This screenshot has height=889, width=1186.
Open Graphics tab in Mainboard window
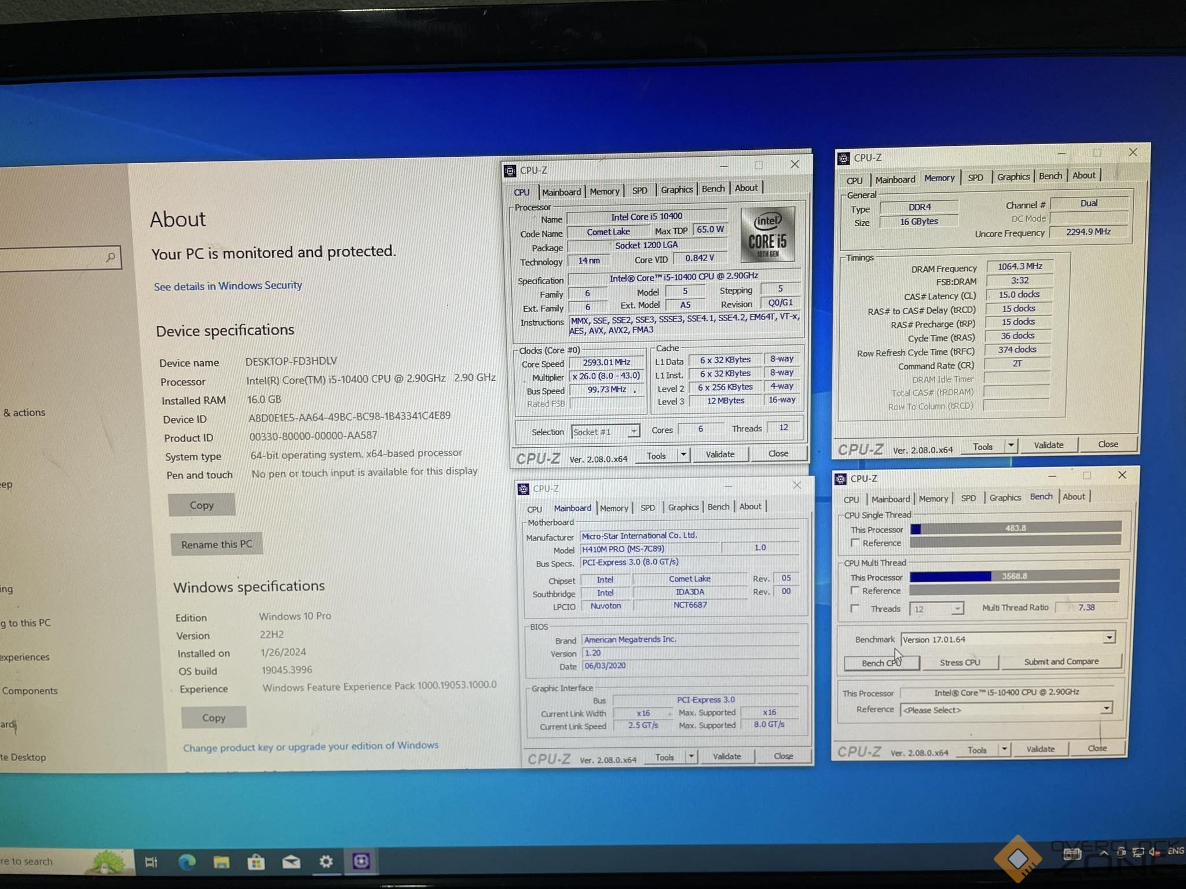pos(683,507)
